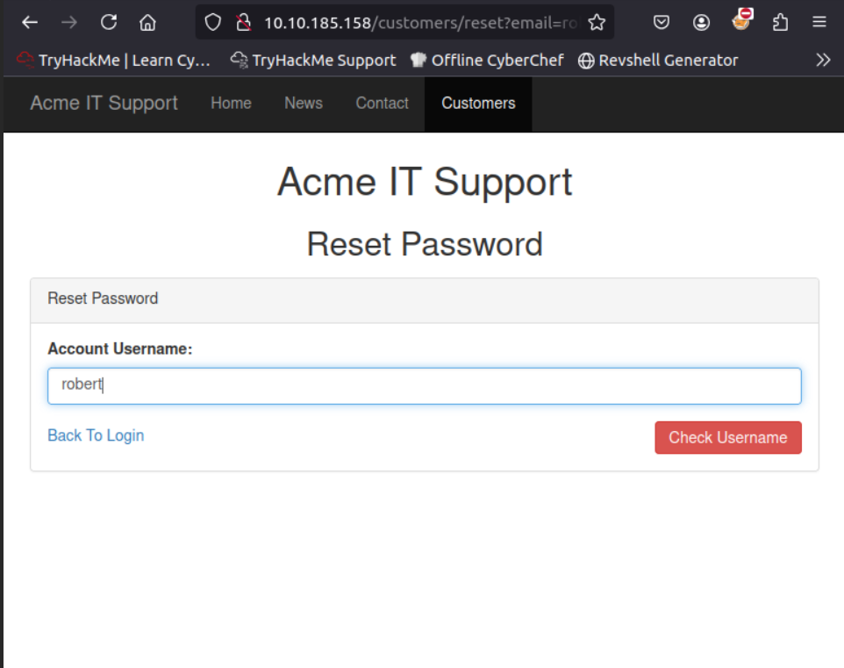
Task: Open TryHackMe Learn Cyber bookmark
Action: pyautogui.click(x=114, y=60)
